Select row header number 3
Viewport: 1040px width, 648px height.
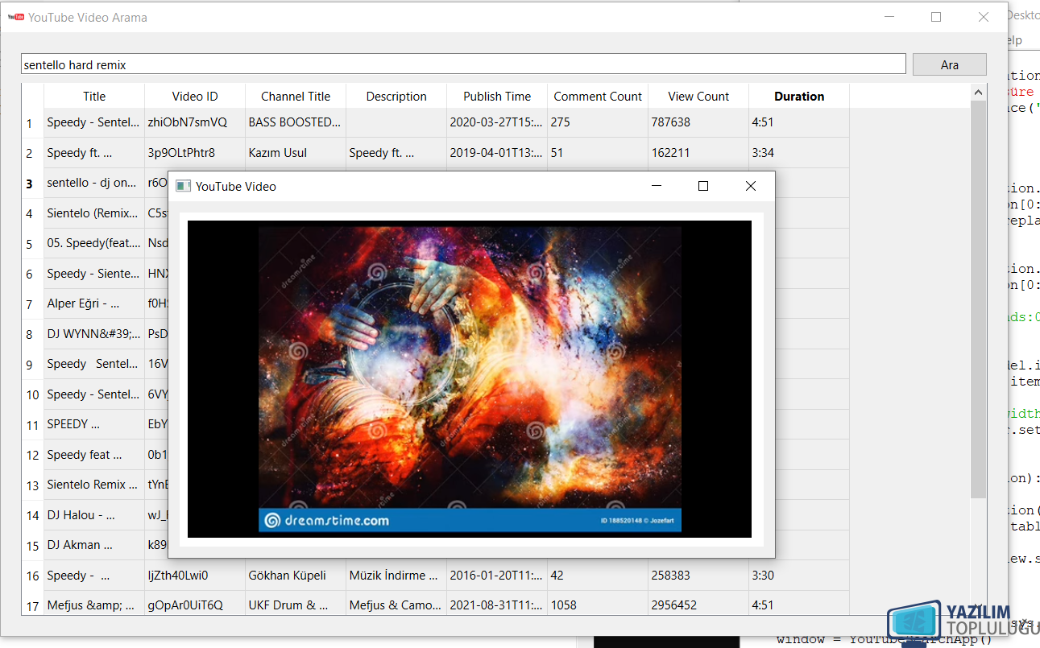(x=33, y=184)
